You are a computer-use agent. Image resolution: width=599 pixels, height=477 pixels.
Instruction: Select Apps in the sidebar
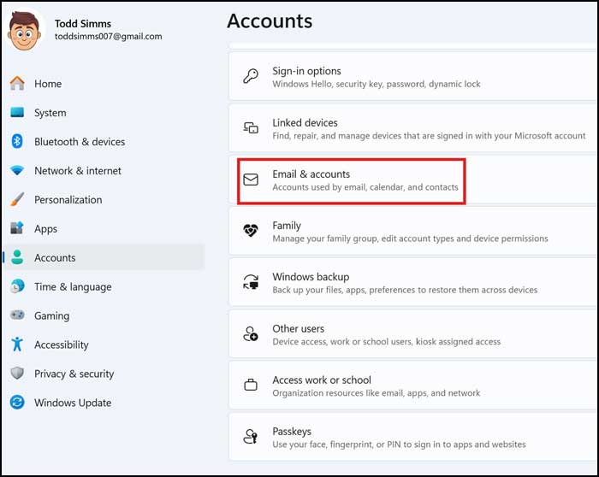pyautogui.click(x=104, y=228)
